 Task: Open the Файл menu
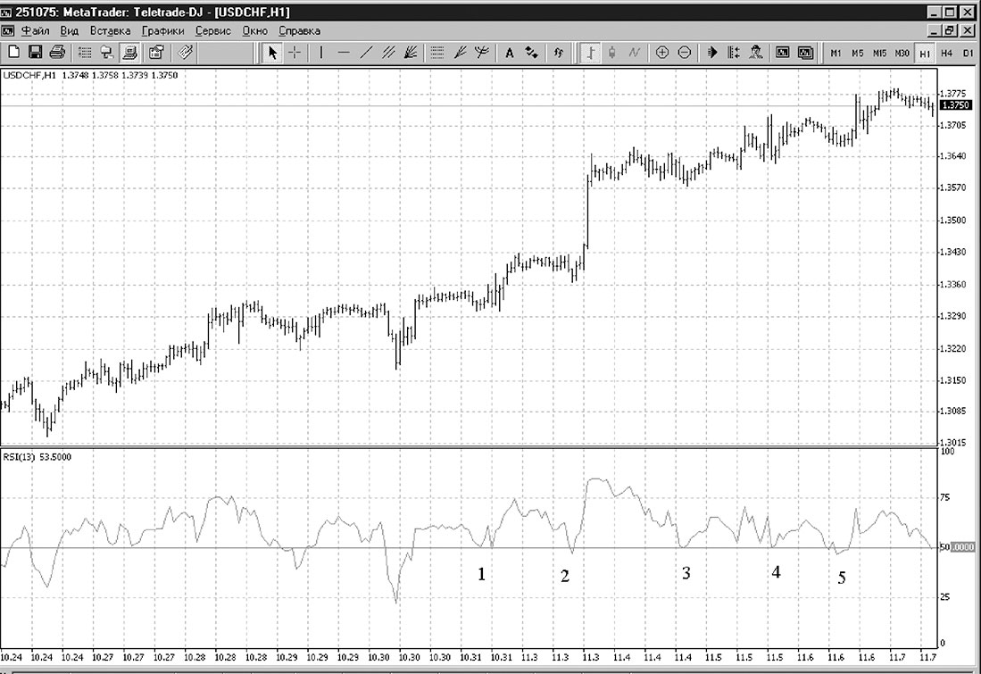tap(35, 30)
